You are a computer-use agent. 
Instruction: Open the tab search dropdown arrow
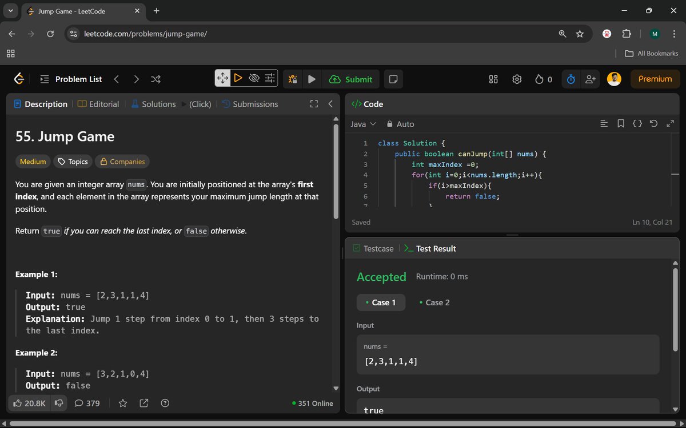click(10, 11)
